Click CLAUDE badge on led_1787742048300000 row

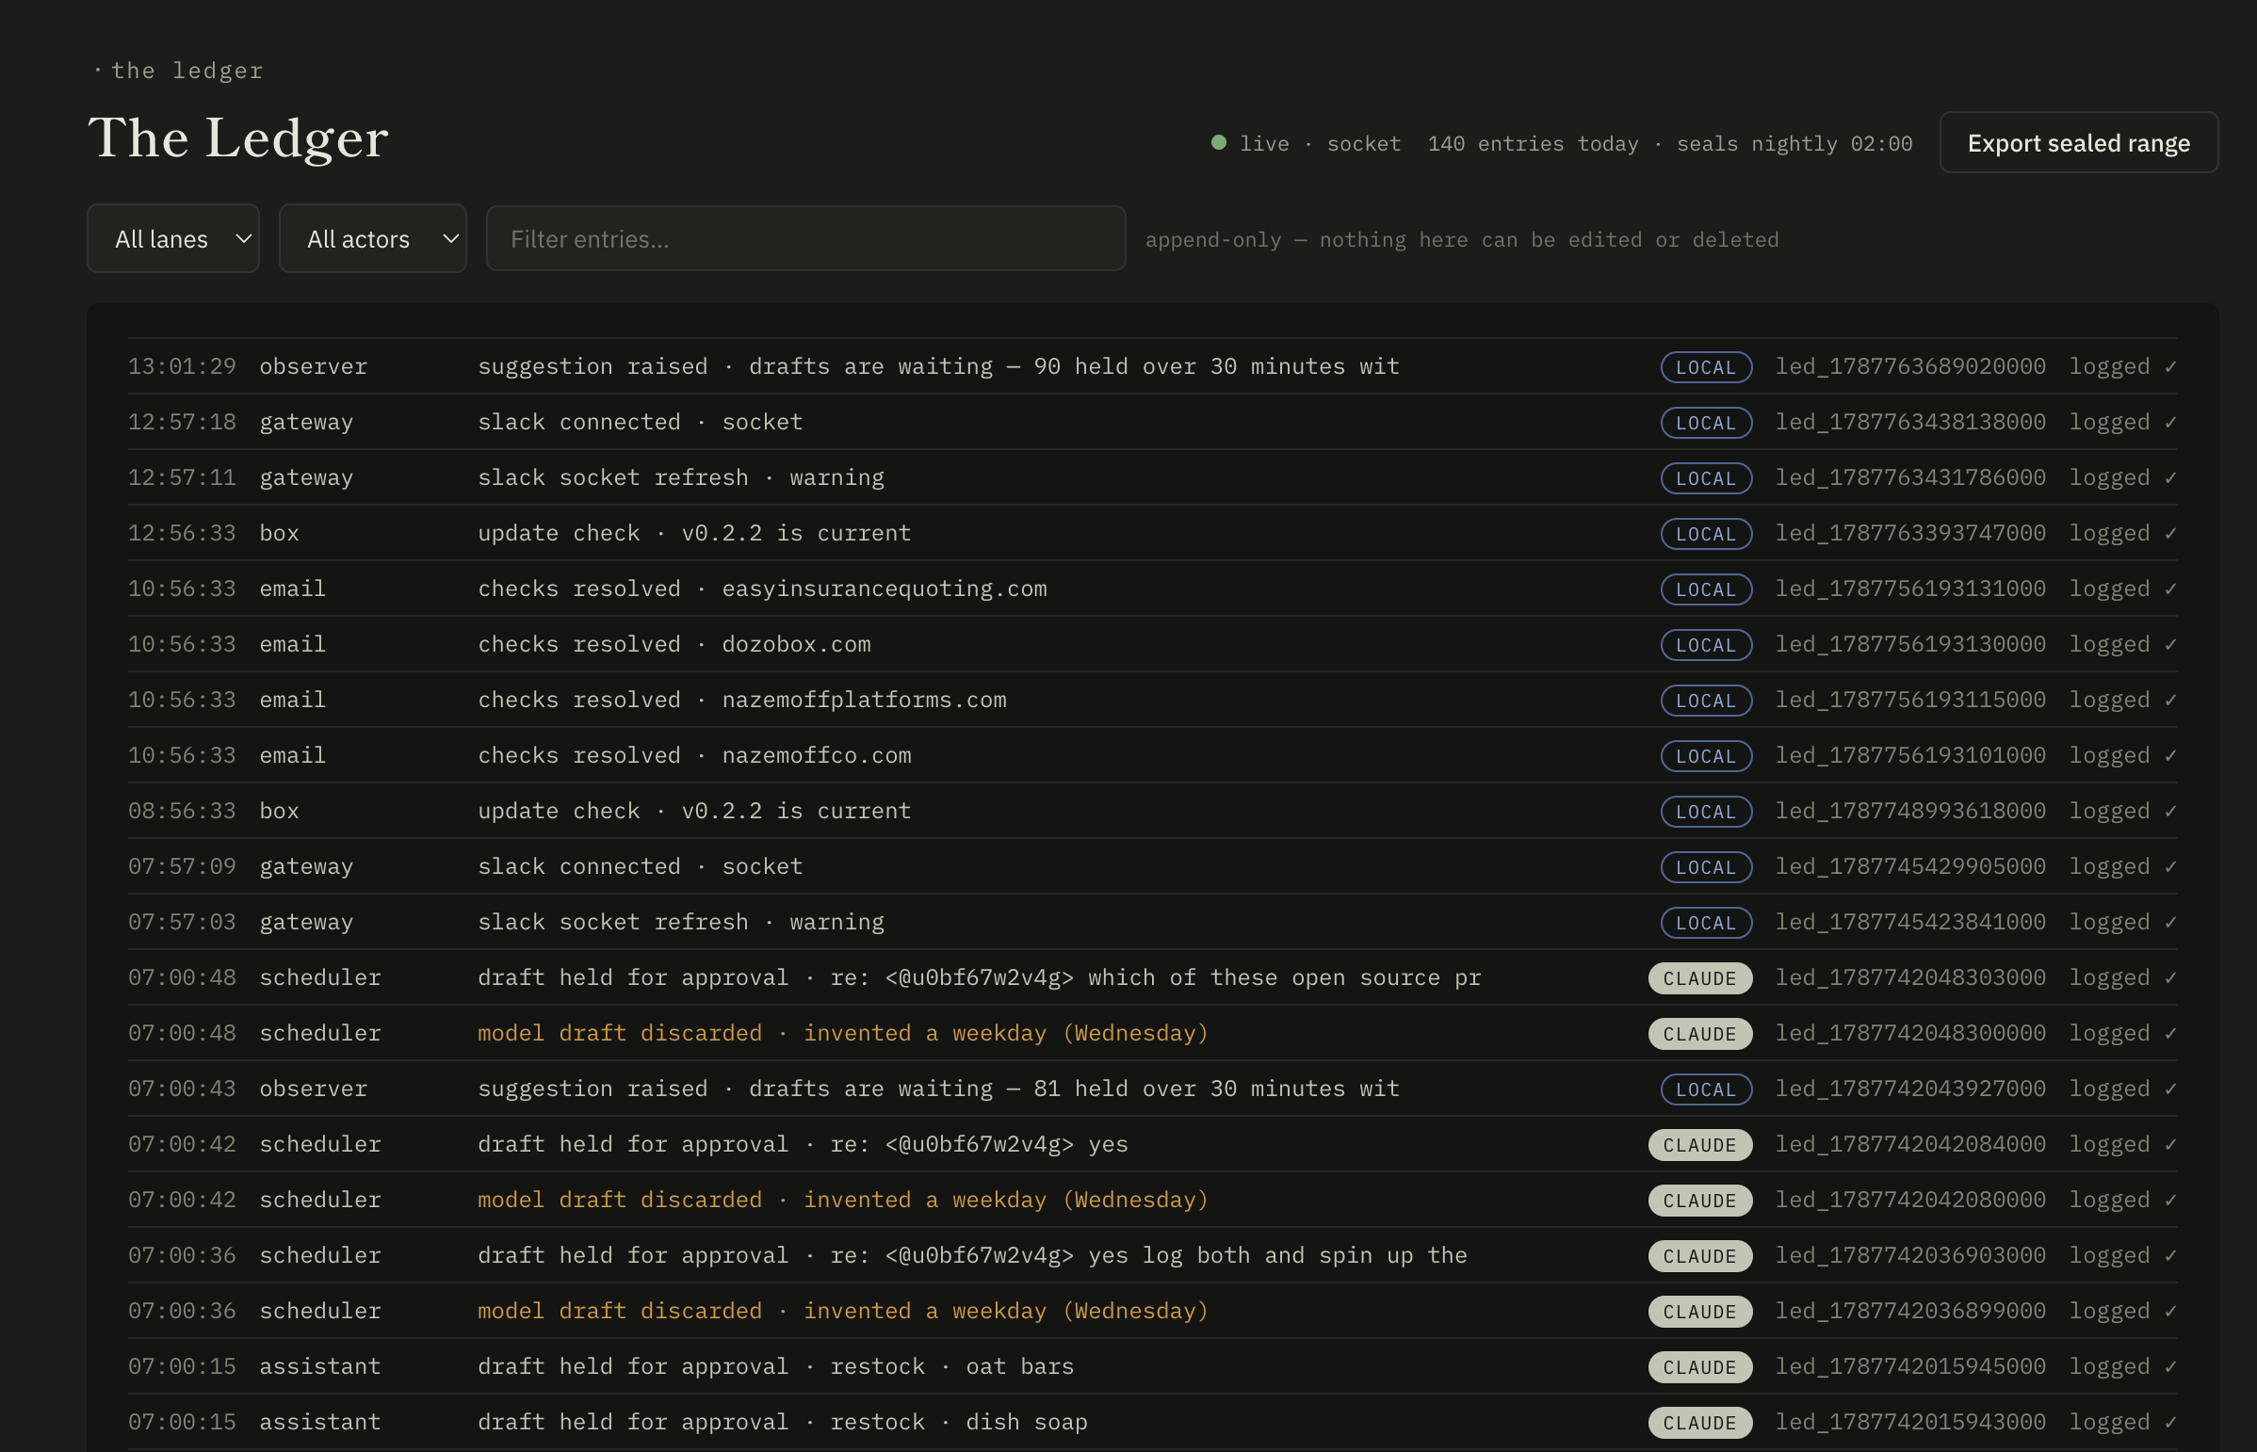click(1699, 1034)
